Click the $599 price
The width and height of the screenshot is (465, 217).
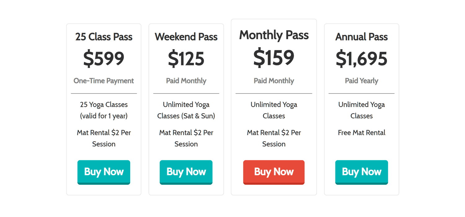[104, 59]
